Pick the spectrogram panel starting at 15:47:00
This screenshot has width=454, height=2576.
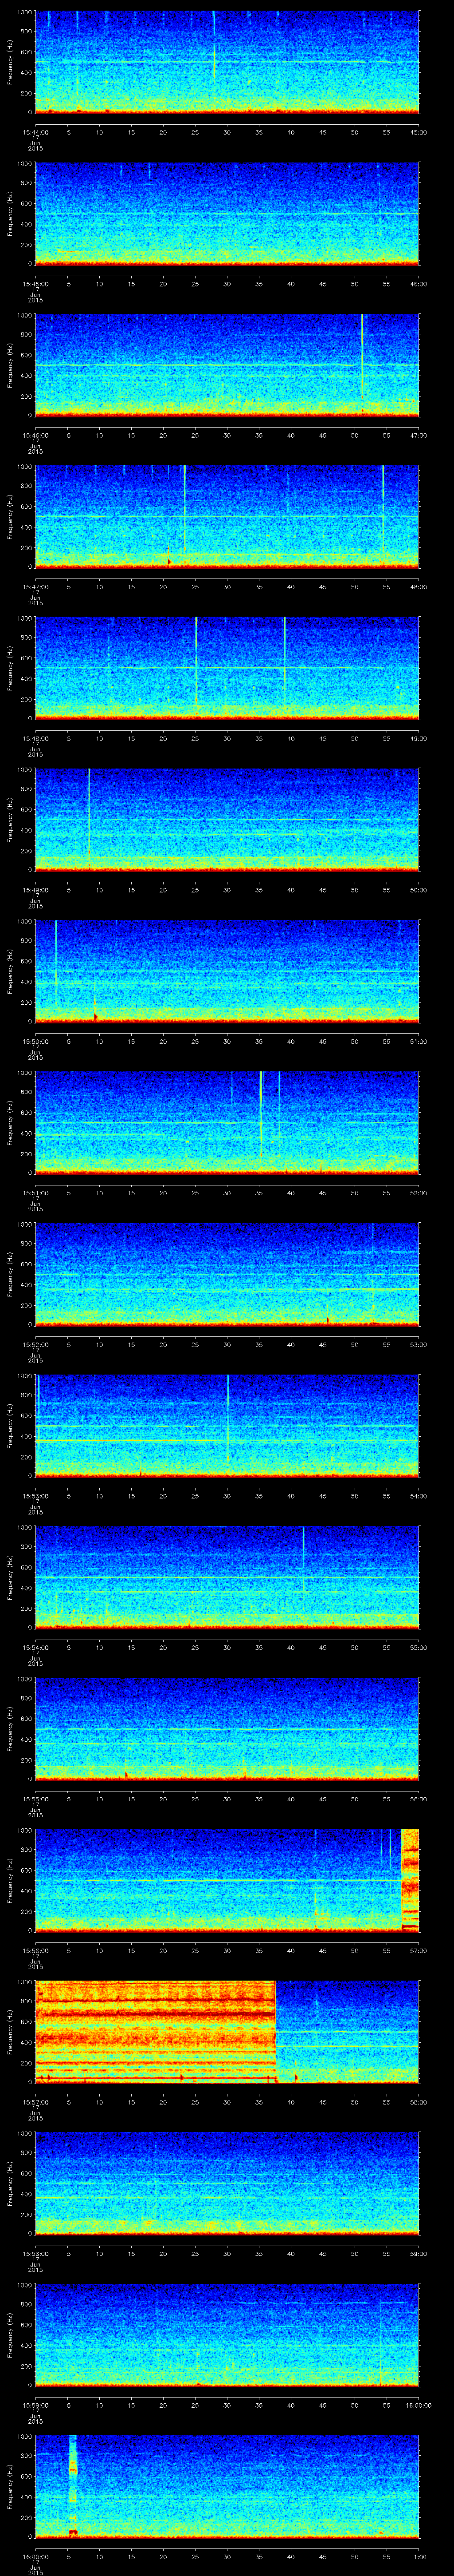(227, 516)
